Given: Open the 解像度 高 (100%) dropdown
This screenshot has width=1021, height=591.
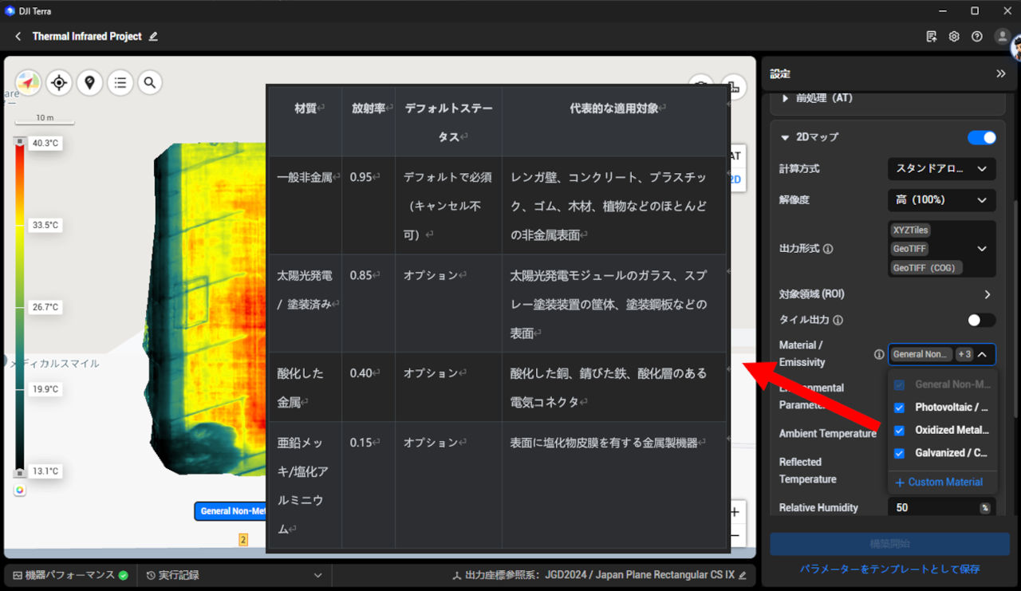Looking at the screenshot, I should (942, 199).
